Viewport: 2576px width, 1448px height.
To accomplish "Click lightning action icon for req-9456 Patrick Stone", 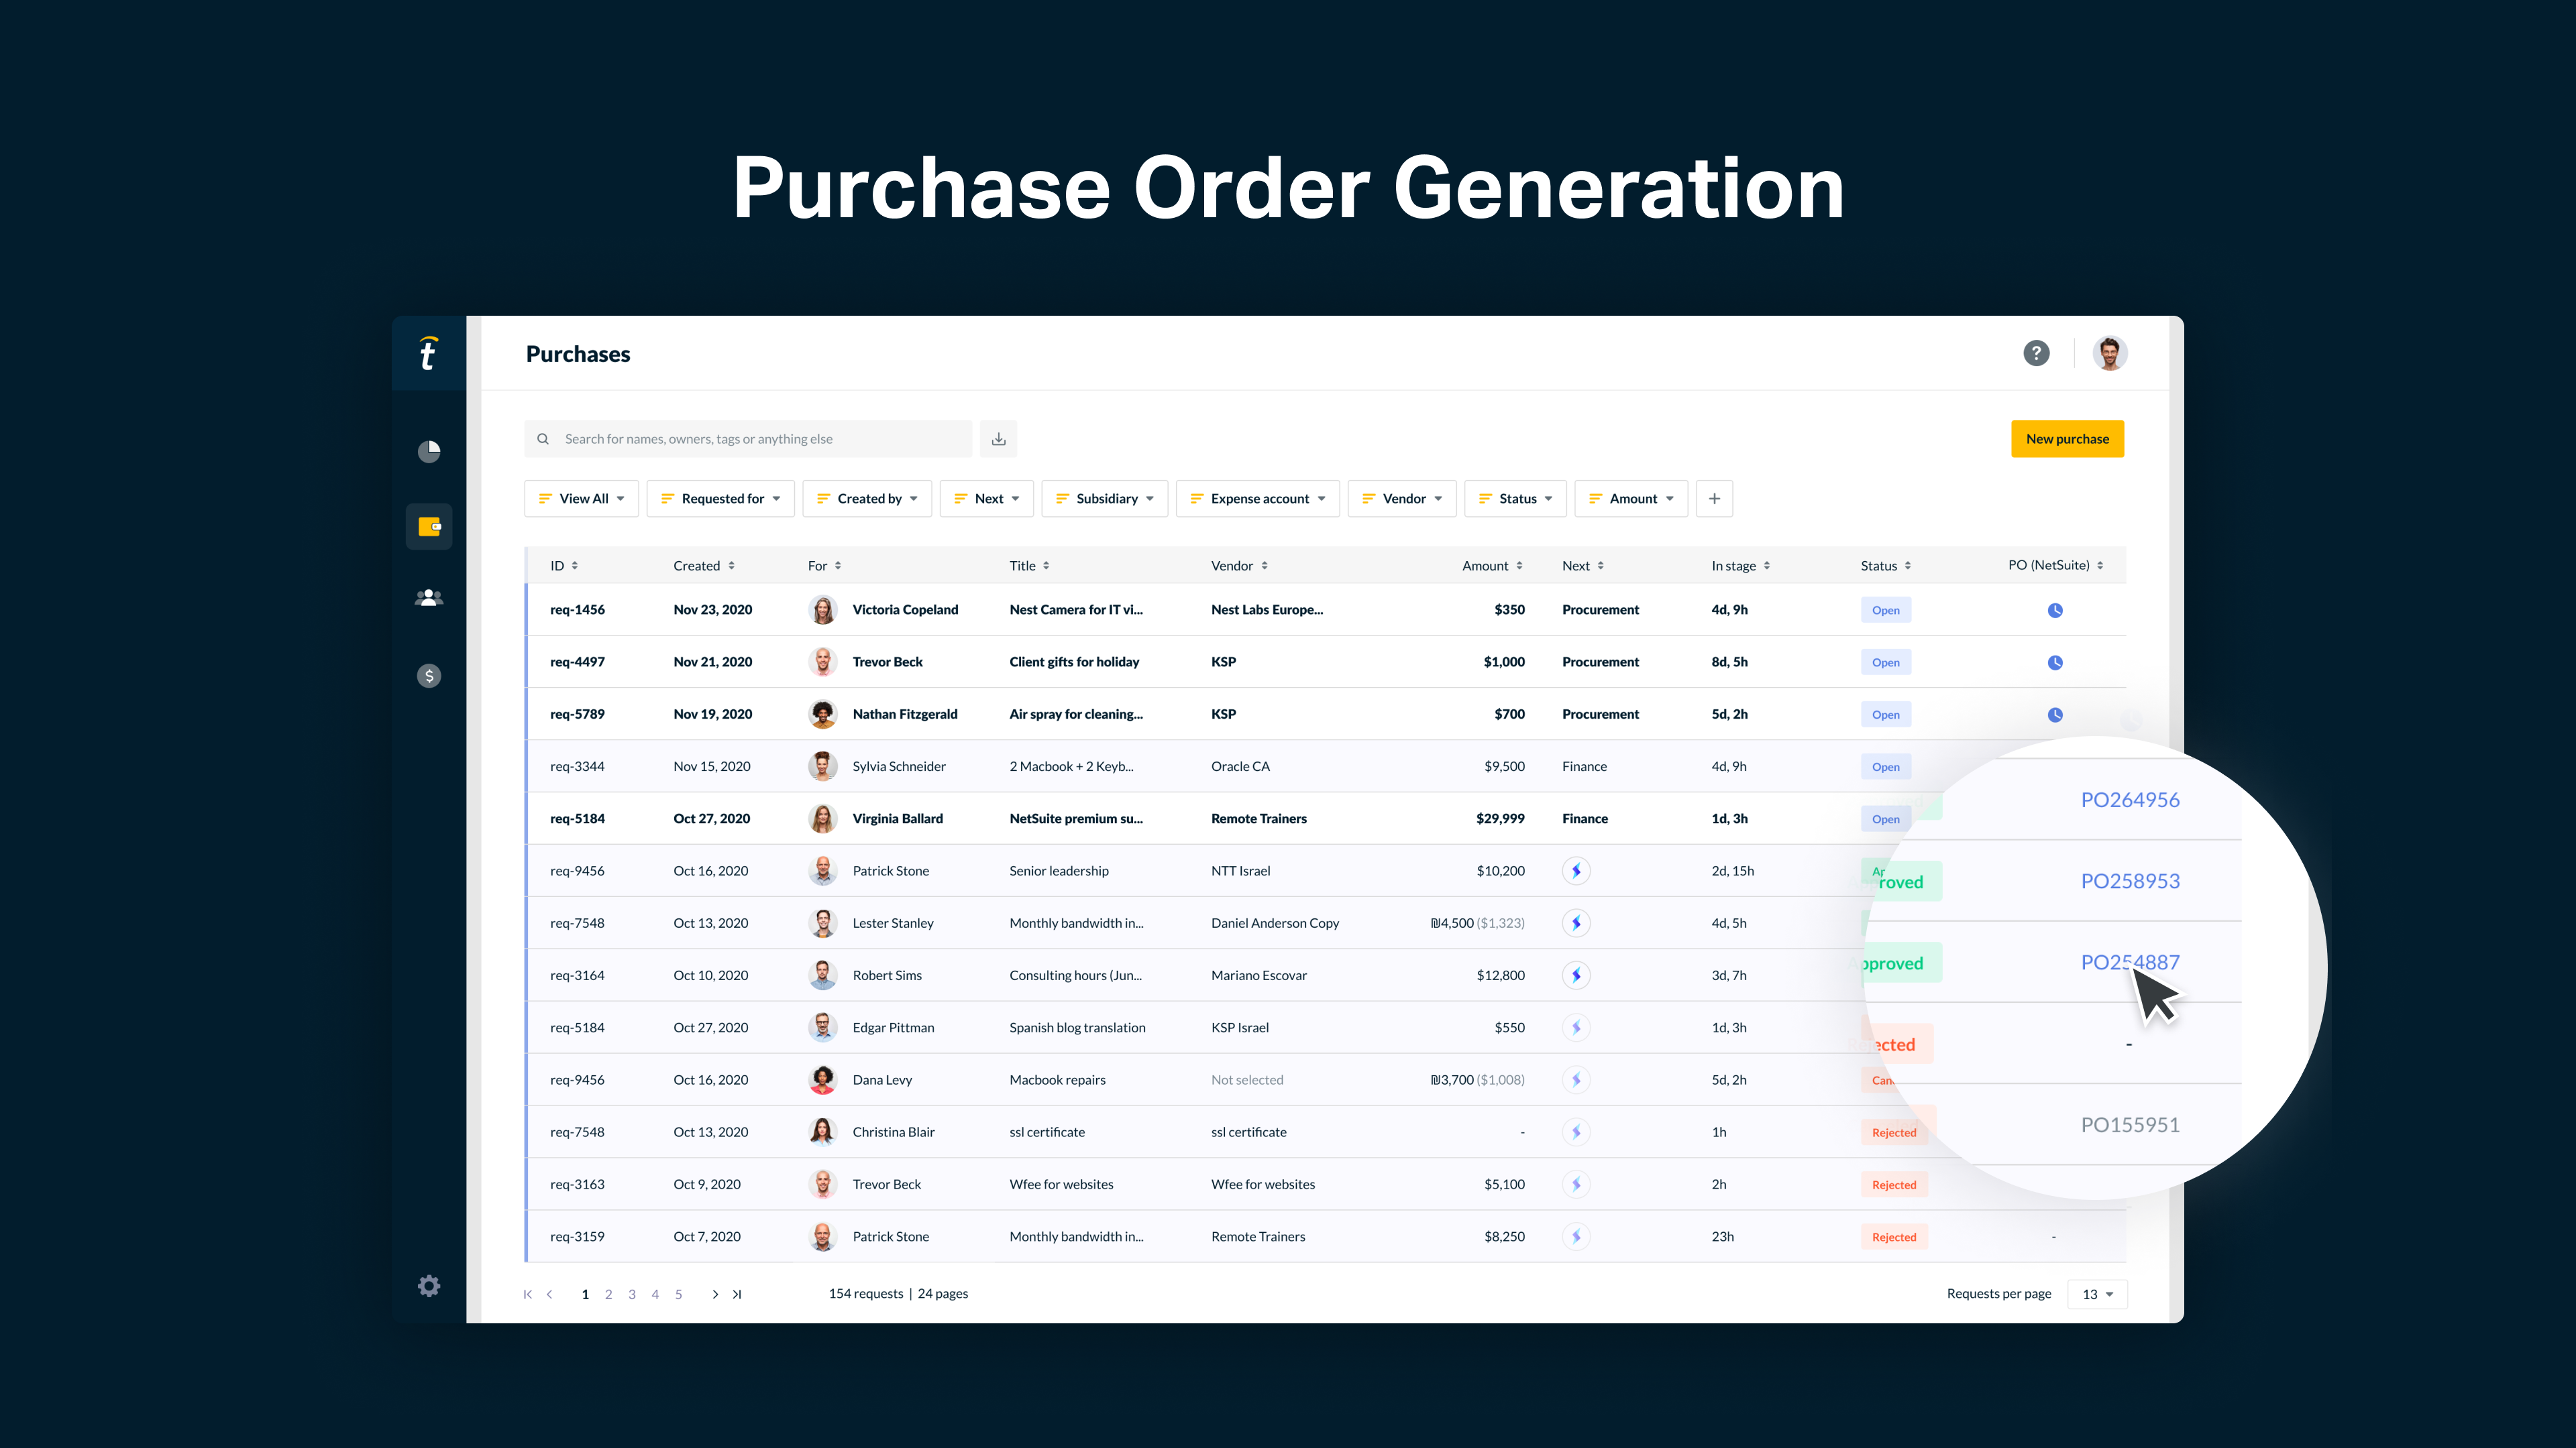I will click(1576, 870).
